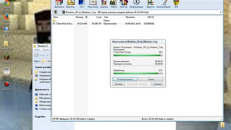Image resolution: width=231 pixels, height=130 pixels.
Task: Click the file extraction progress bar
Action: coord(138,55)
